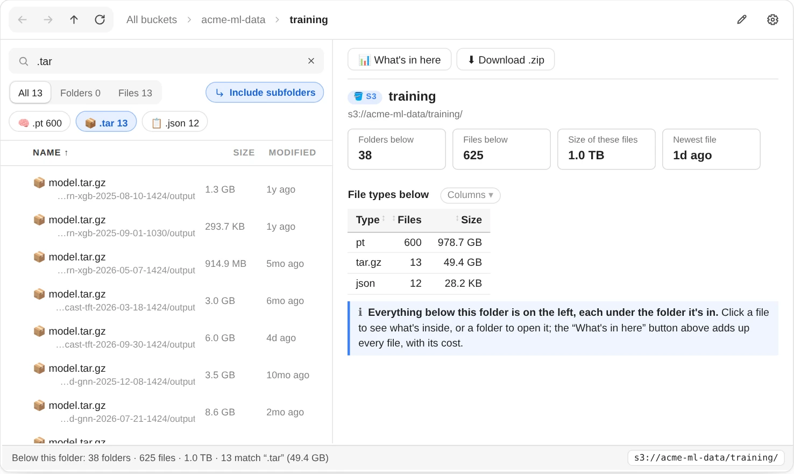Open the Columns dropdown
The width and height of the screenshot is (794, 474).
point(470,195)
